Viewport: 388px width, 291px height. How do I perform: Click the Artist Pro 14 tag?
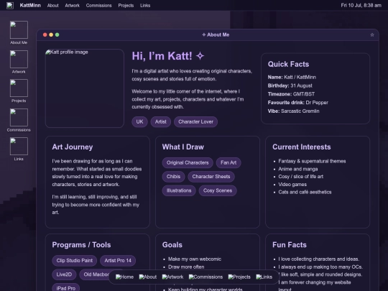pos(118,261)
